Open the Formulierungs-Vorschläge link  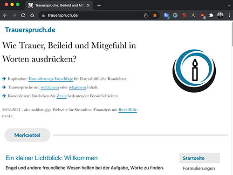[51, 79]
